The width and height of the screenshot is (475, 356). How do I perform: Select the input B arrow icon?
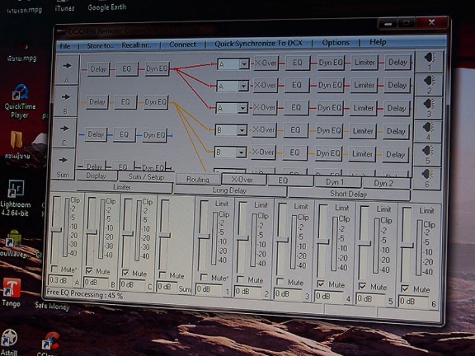pyautogui.click(x=65, y=97)
